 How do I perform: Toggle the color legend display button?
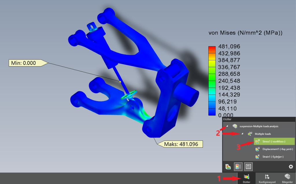238,166
